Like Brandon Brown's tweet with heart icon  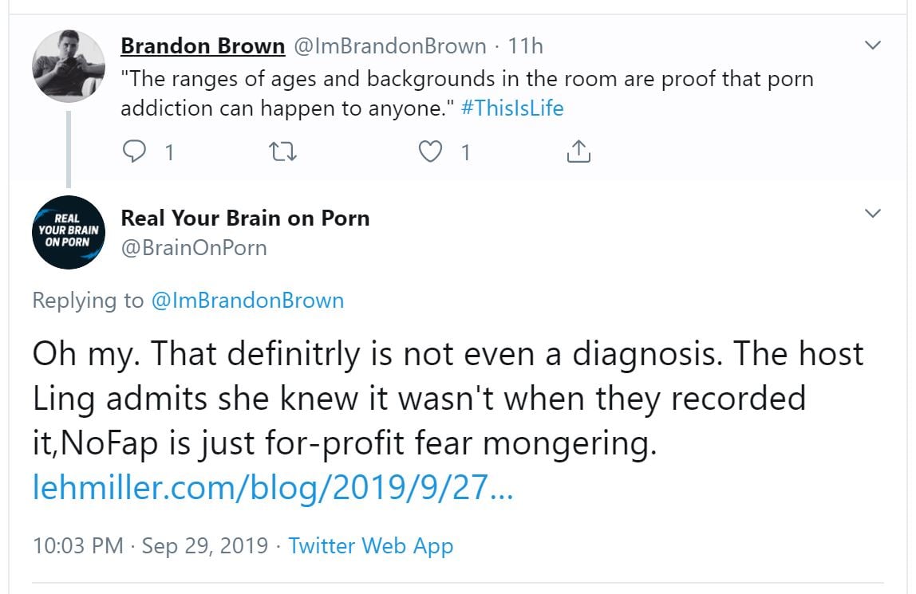[x=432, y=151]
